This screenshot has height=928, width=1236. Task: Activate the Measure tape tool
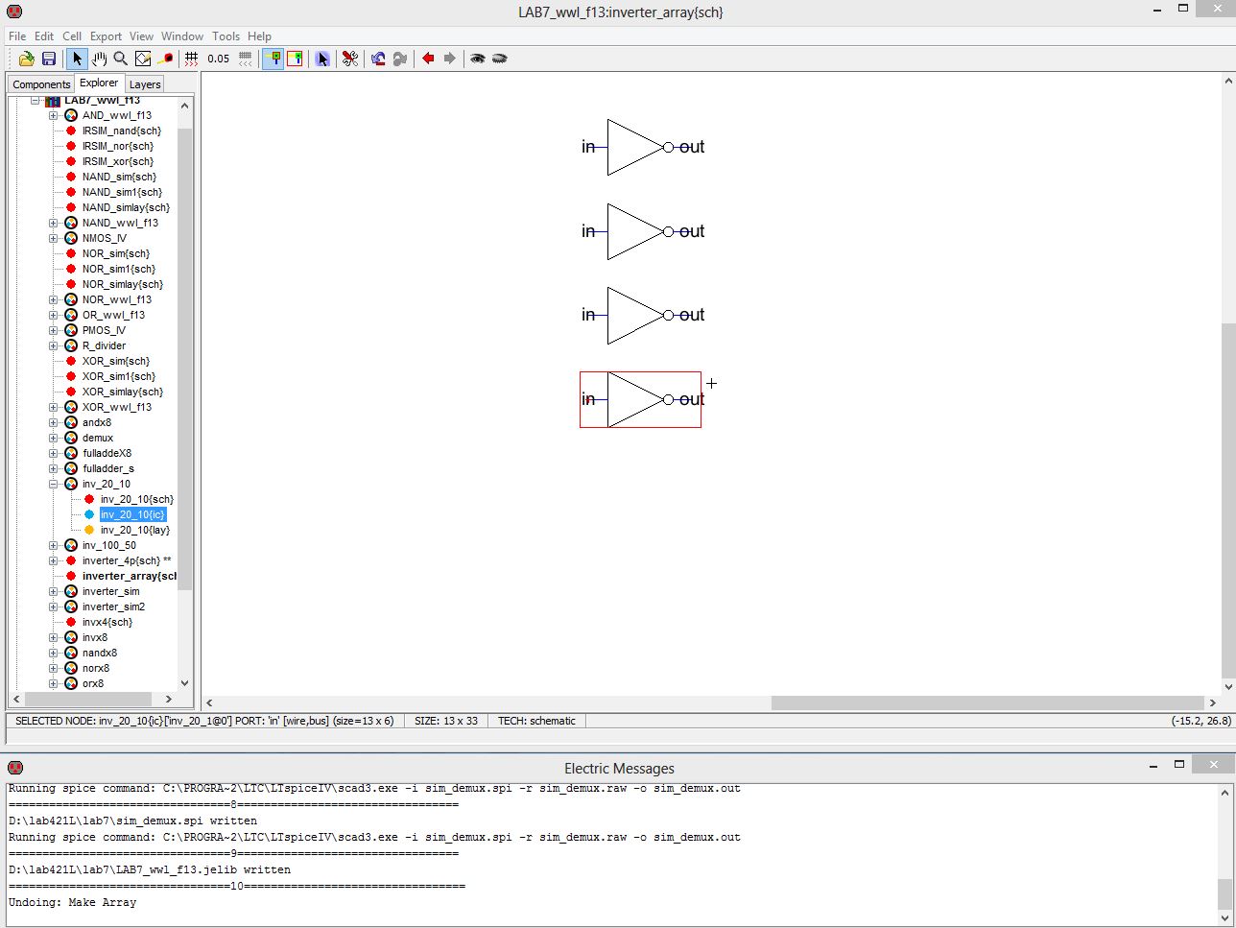pos(165,59)
